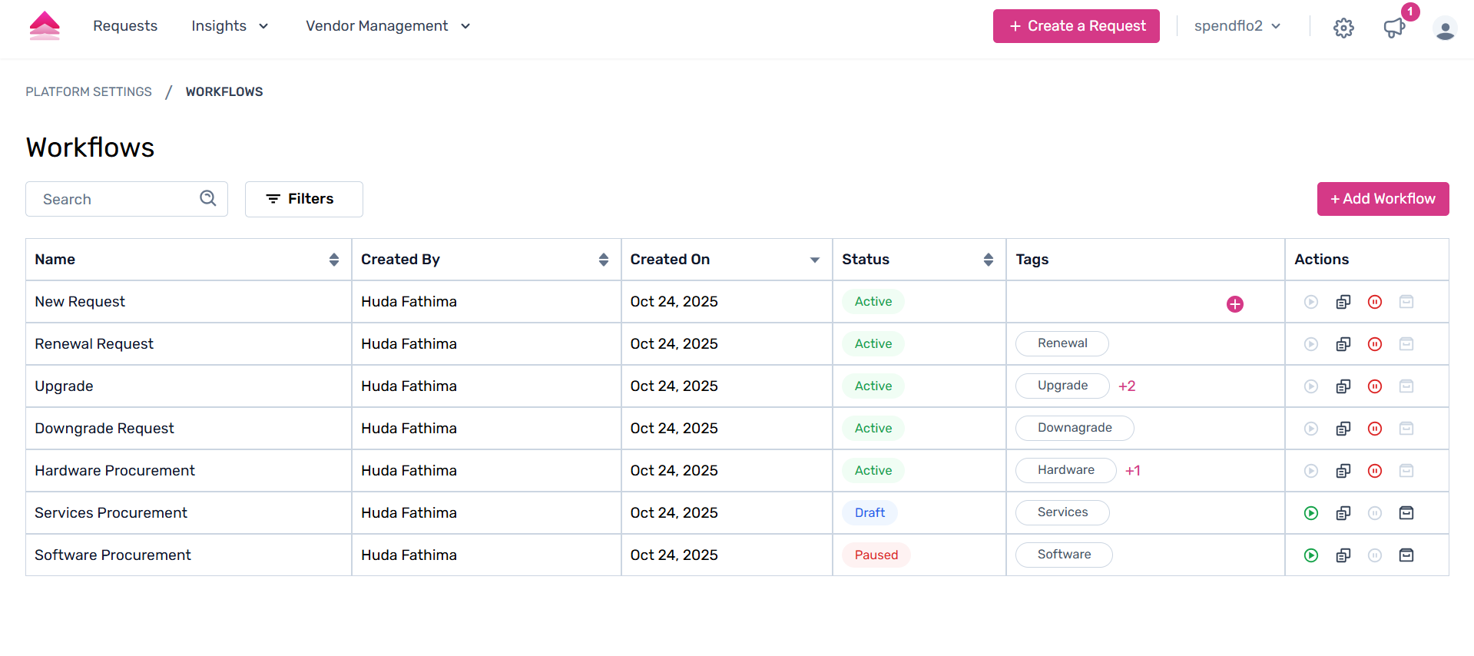Expand the Insights dropdown menu
Viewport: 1474px width, 656px height.
(230, 26)
